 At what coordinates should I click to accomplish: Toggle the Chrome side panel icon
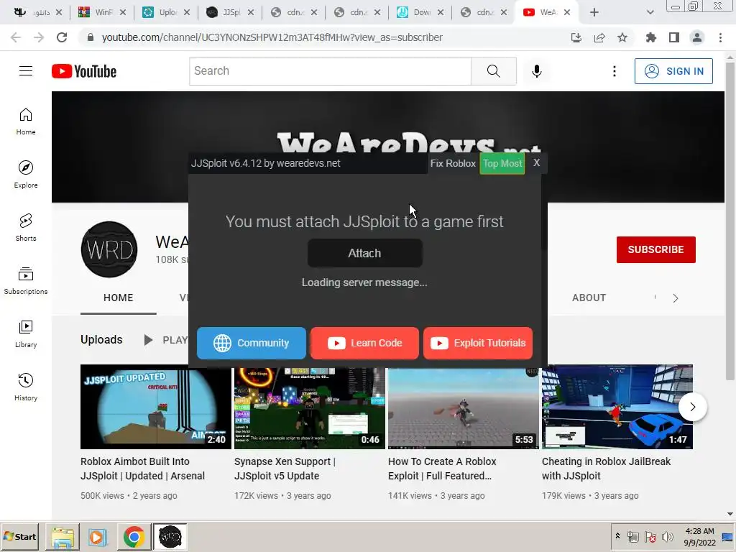[674, 37]
